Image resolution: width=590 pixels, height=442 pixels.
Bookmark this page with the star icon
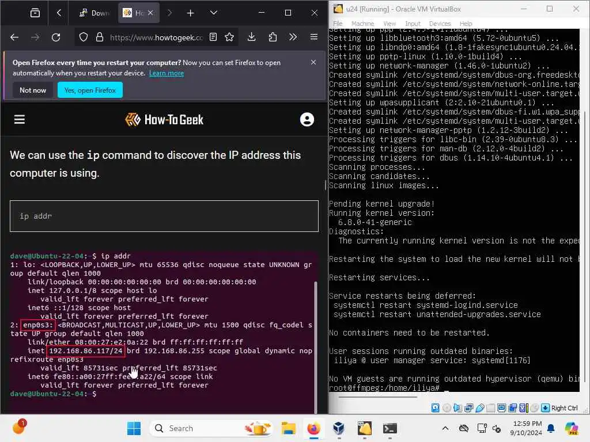pos(229,37)
